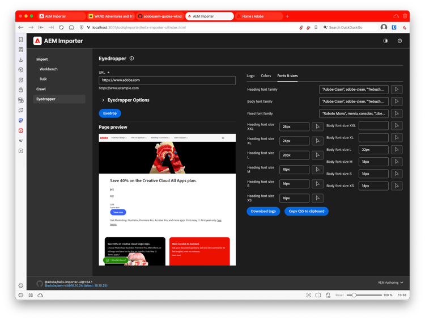Click the page preview thumbnail image
425x320 pixels.
pyautogui.click(x=167, y=200)
